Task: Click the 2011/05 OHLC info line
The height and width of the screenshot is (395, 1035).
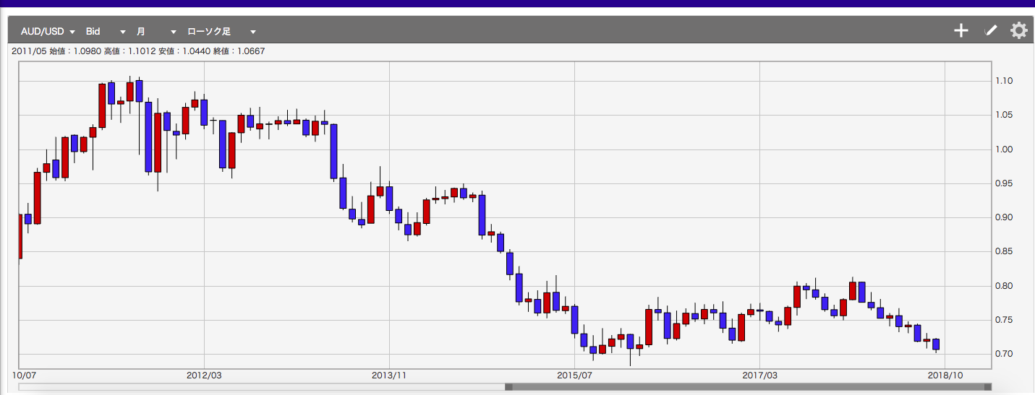Action: pyautogui.click(x=138, y=51)
